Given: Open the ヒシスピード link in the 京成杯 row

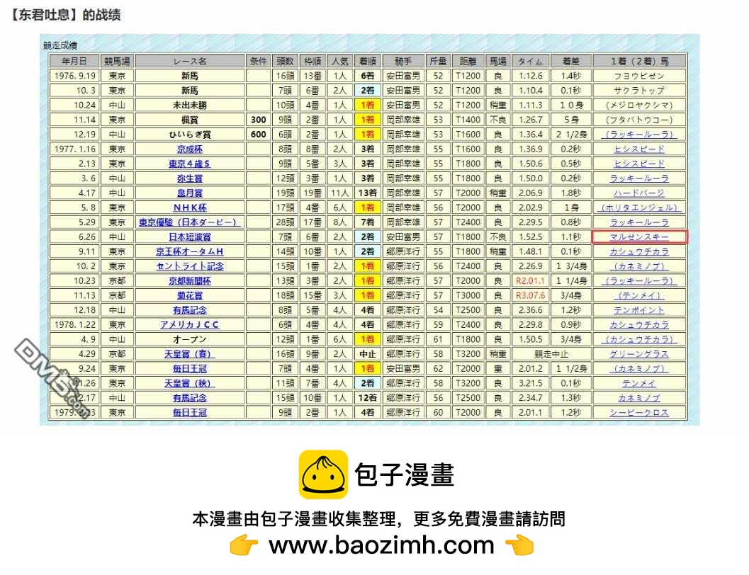Looking at the screenshot, I should 639,149.
